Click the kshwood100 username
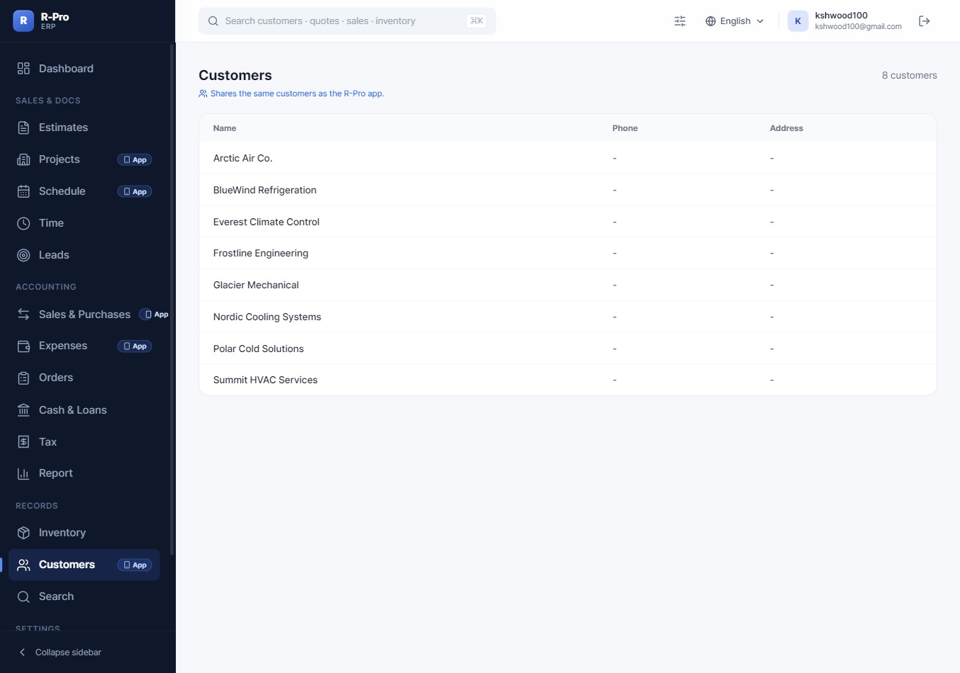Viewport: 960px width, 673px height. [841, 16]
